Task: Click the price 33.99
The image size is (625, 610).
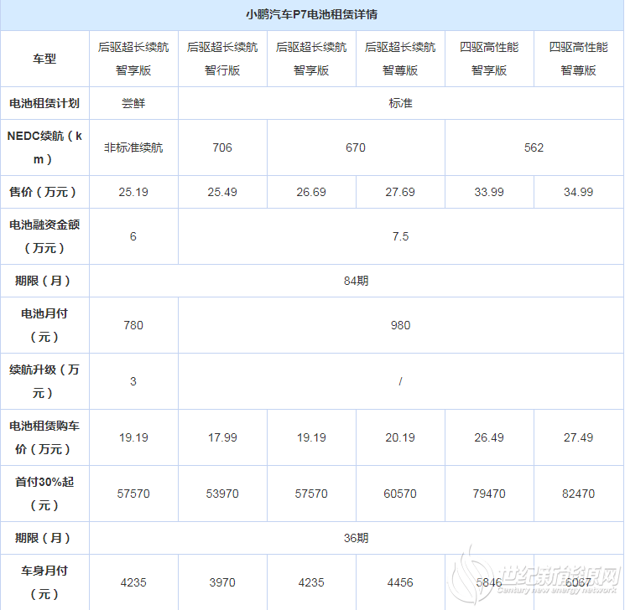Action: tap(489, 192)
